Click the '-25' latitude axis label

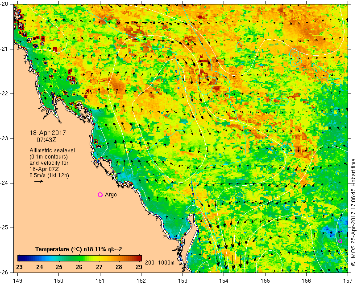click(x=4, y=228)
